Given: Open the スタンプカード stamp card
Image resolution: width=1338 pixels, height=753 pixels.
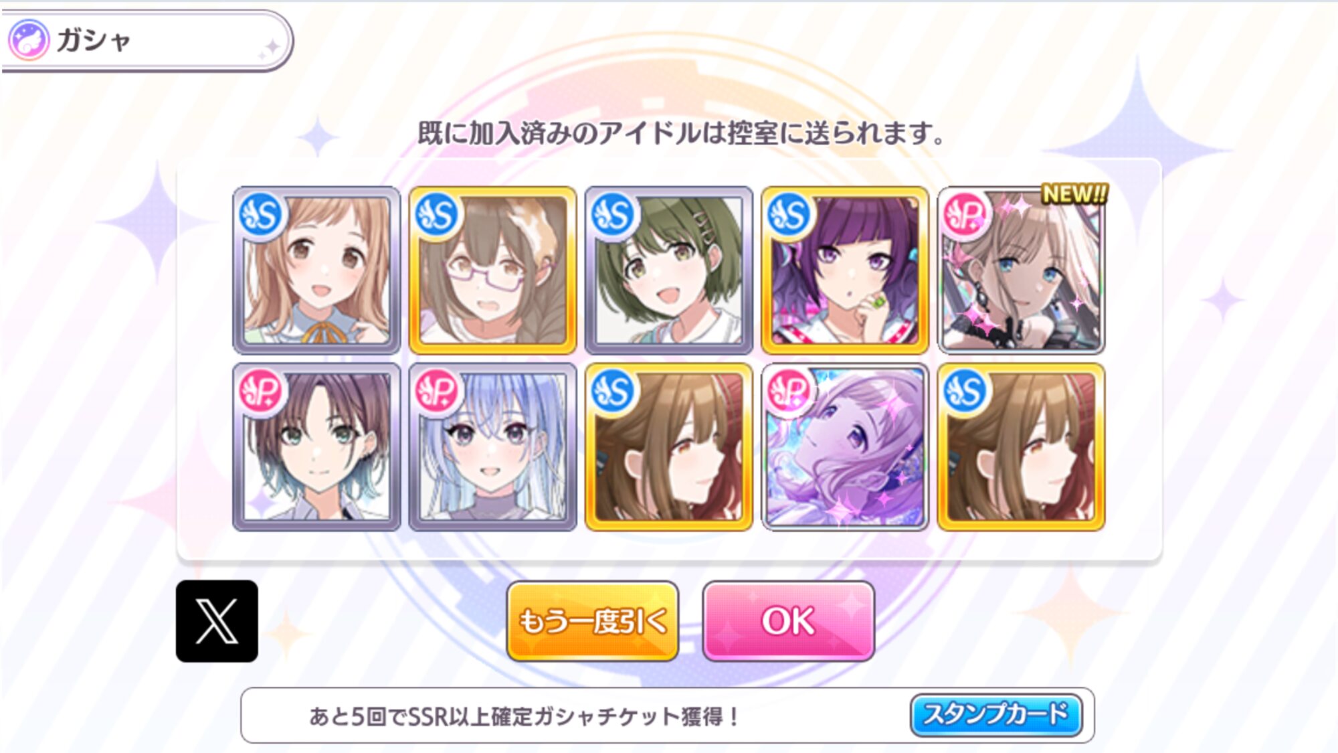Looking at the screenshot, I should (996, 715).
